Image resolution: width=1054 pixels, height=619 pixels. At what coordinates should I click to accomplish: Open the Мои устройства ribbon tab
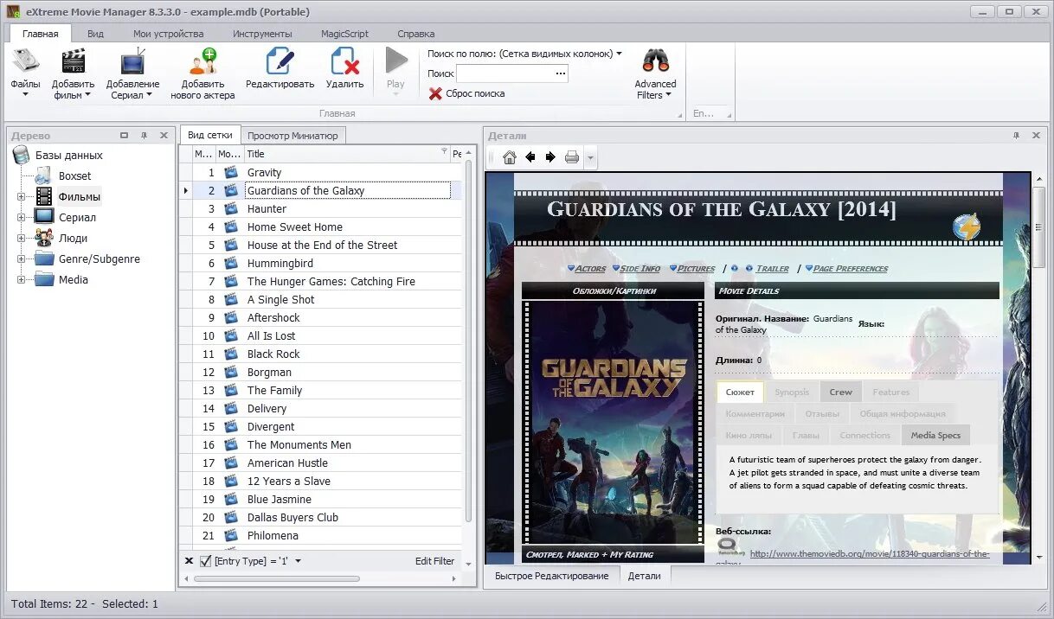[169, 34]
